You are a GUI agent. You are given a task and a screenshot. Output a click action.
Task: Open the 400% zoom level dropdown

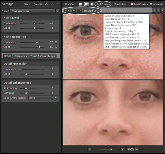tap(137, 149)
